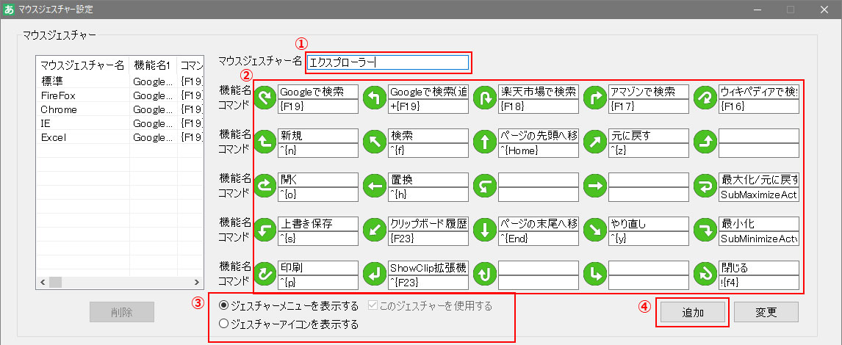Viewport: 842px width, 345px height.
Task: Click the straight right arrow gesture icon
Action: 595,186
